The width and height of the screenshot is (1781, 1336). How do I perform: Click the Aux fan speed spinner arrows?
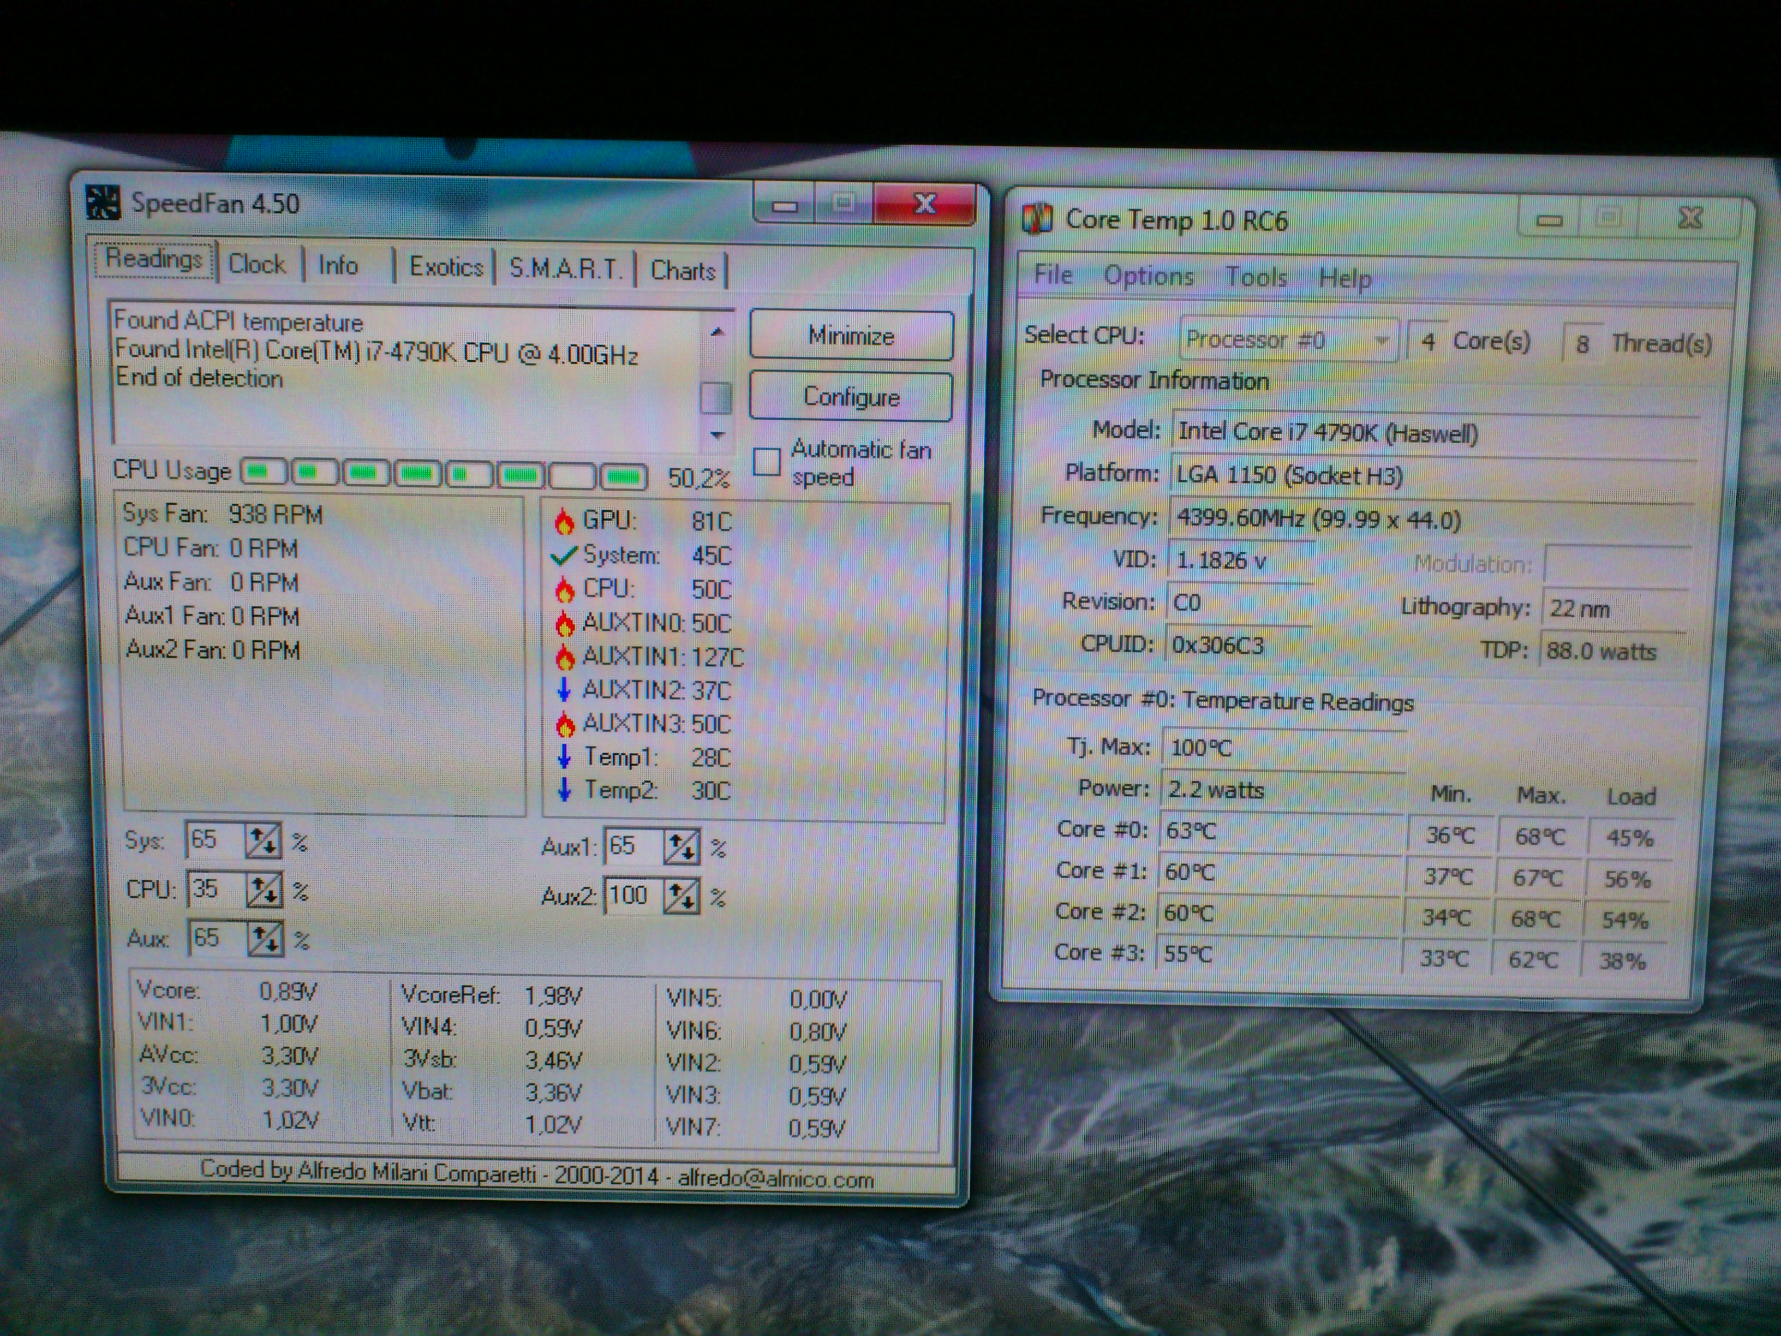click(265, 938)
